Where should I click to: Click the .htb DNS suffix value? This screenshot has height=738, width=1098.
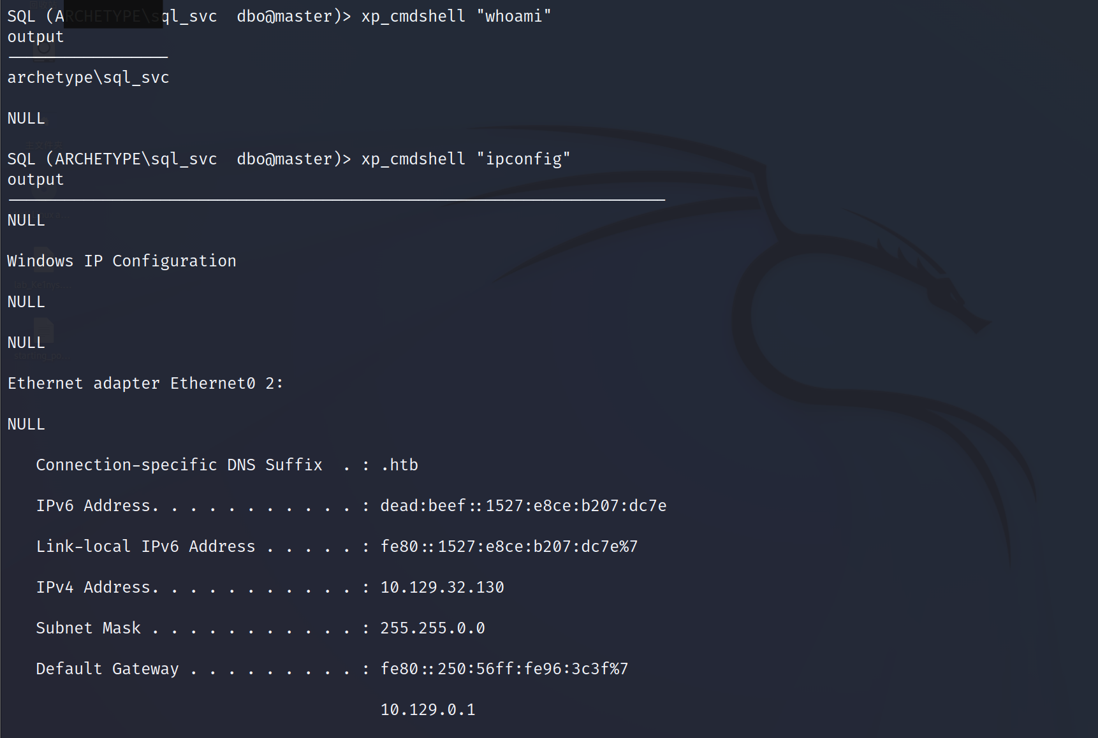coord(399,465)
